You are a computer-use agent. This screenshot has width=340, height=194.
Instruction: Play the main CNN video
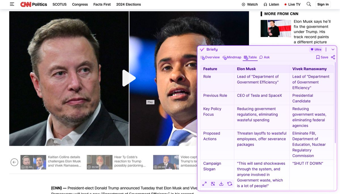click(129, 78)
